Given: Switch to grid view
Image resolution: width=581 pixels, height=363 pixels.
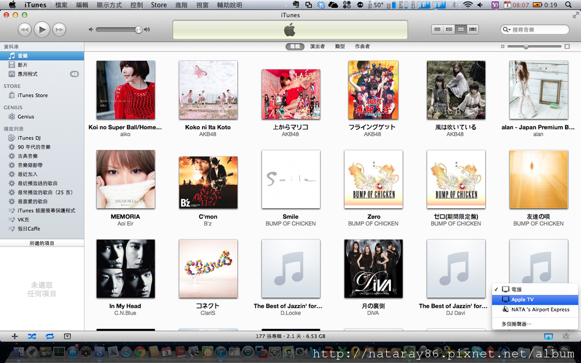Looking at the screenshot, I should (x=461, y=29).
